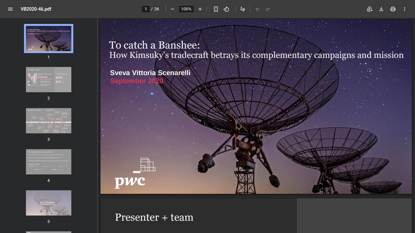415x233 pixels.
Task: Activate the draw annotation tool
Action: pyautogui.click(x=243, y=9)
